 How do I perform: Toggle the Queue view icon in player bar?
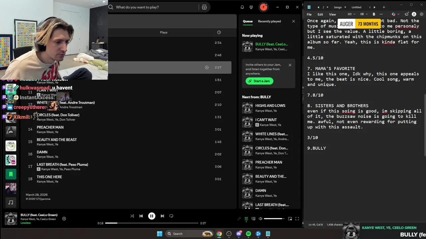point(246,219)
